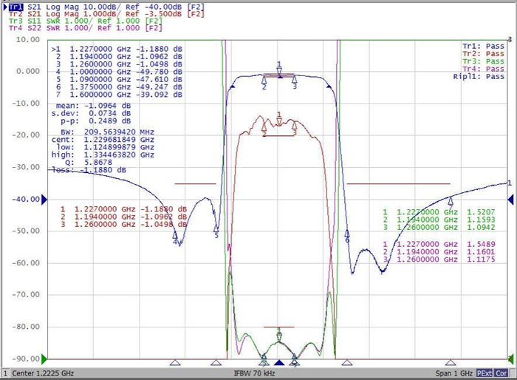Screen dimensions: 517x380
Task: Click the Tr4: Pass limit result
Action: (483, 69)
